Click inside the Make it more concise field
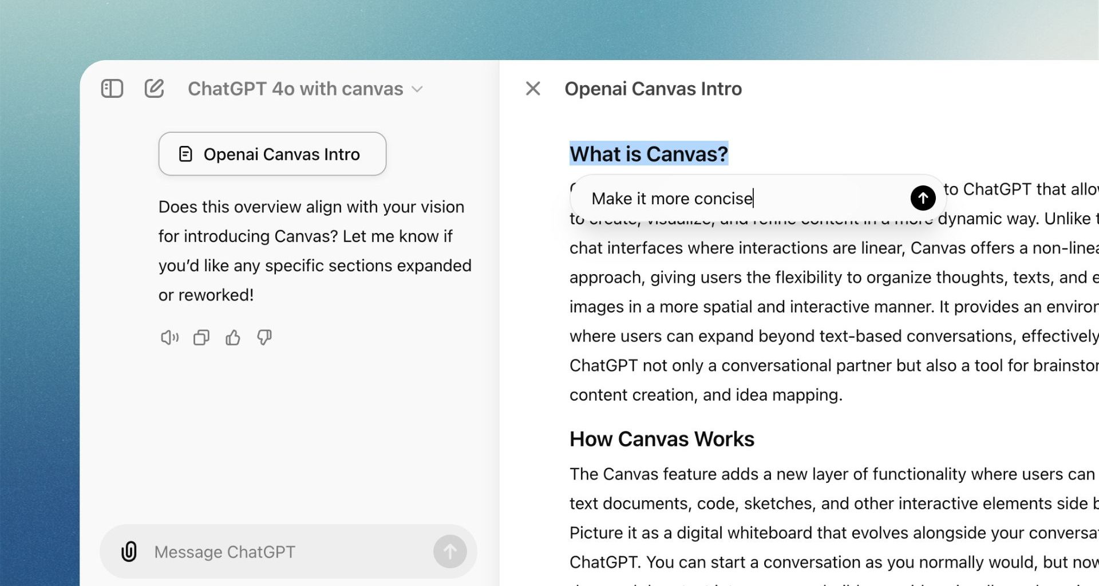 pyautogui.click(x=673, y=198)
